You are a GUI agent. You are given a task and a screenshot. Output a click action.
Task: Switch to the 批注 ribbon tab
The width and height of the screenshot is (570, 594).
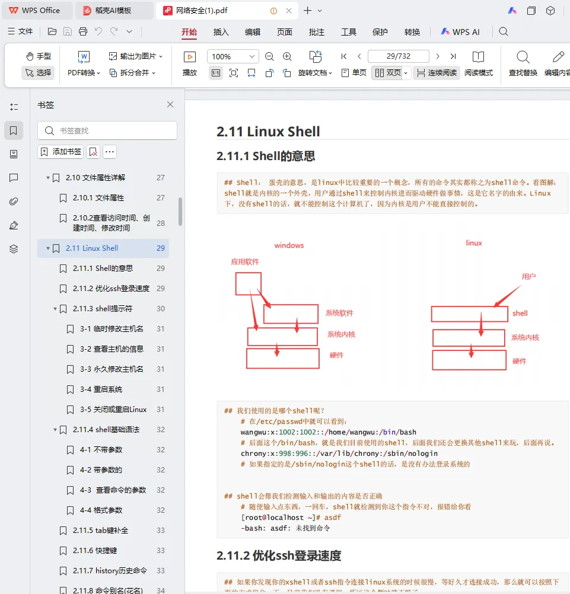pyautogui.click(x=317, y=32)
